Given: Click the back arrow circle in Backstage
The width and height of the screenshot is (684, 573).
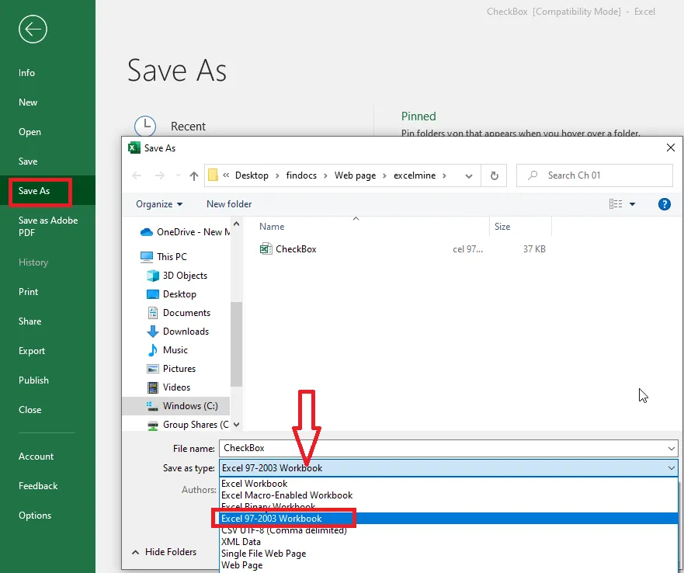Looking at the screenshot, I should [33, 30].
